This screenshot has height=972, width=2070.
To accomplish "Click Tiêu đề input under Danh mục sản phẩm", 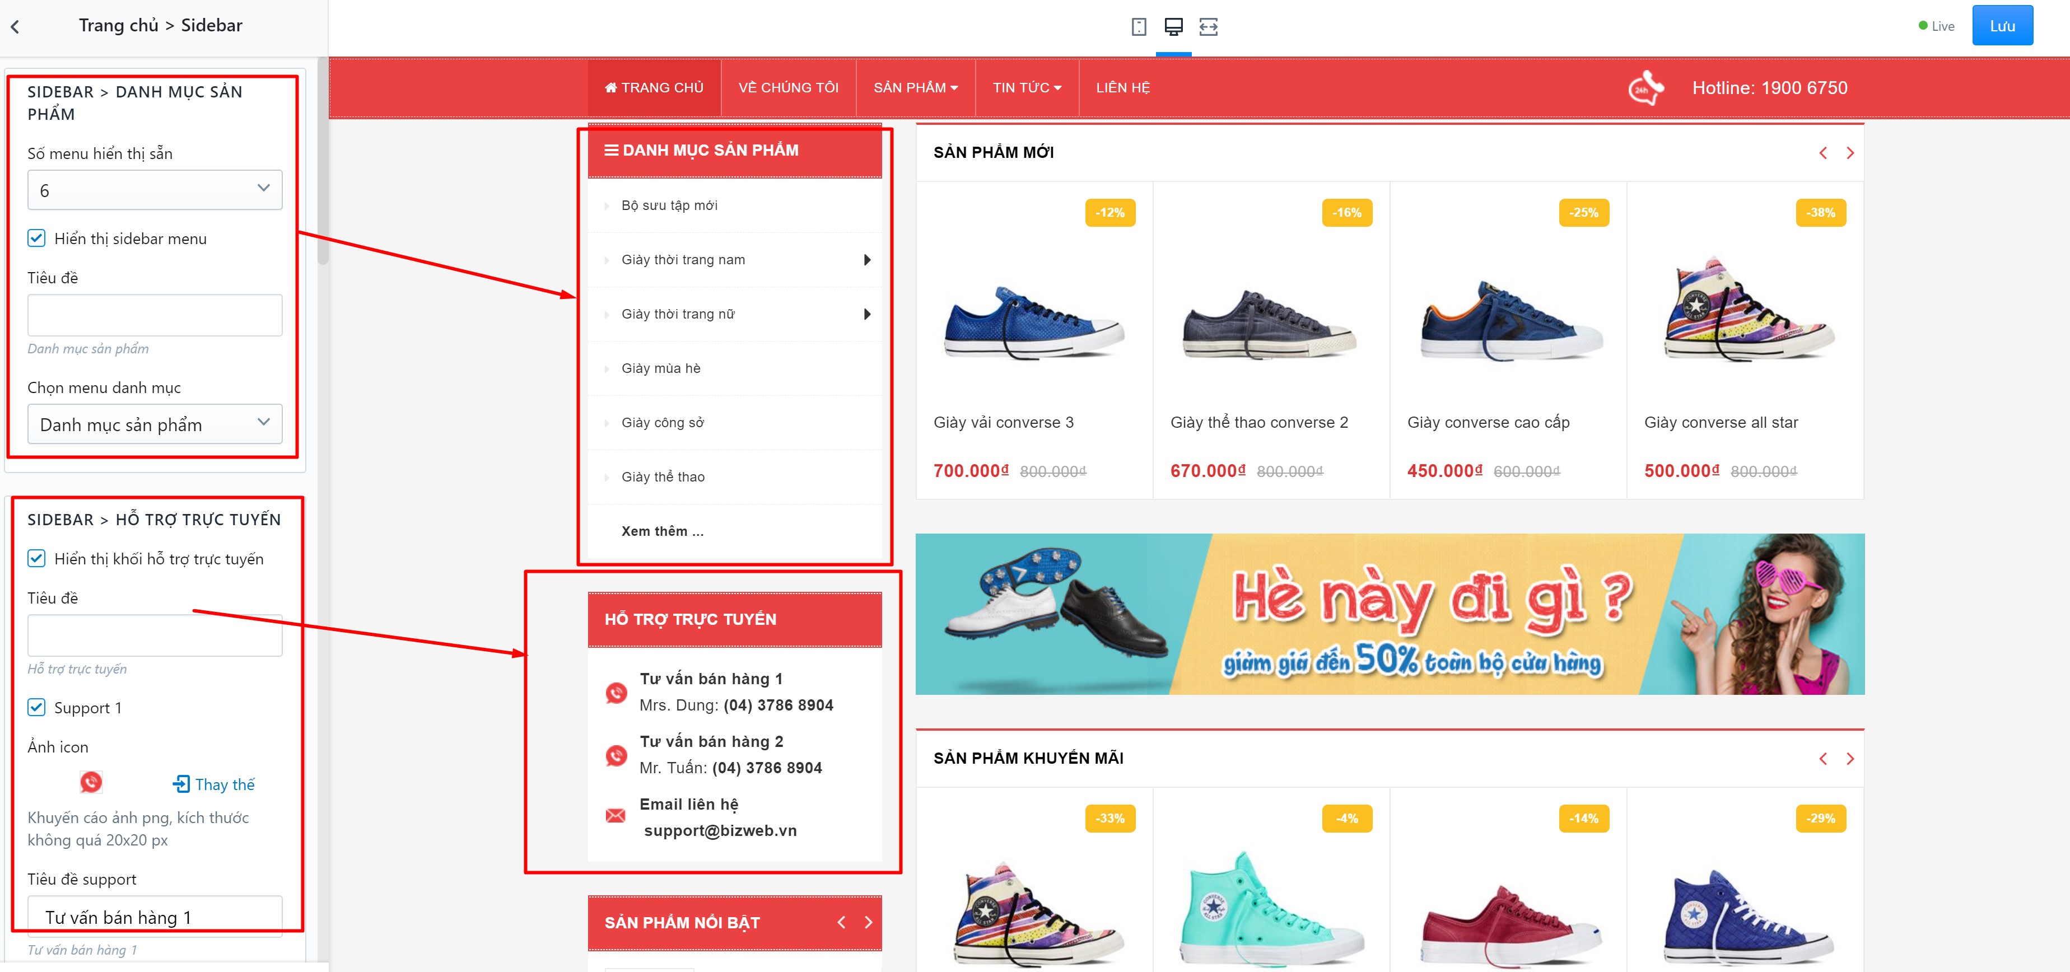I will coord(155,315).
